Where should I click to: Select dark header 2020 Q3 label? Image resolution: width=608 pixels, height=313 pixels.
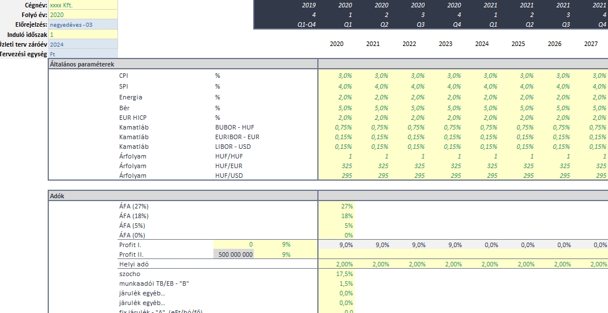coord(420,24)
